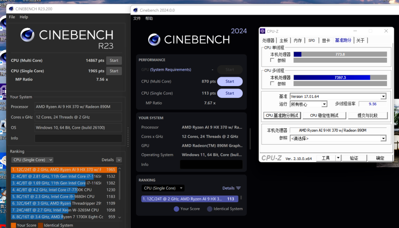Switch to 显卡 tab in CPU-Z
Image resolution: width=399 pixels, height=228 pixels.
[x=326, y=40]
